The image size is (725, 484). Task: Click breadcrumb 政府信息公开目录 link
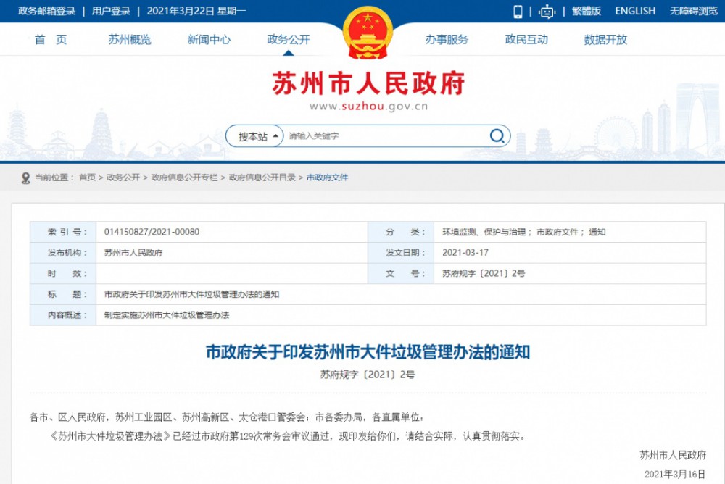262,178
